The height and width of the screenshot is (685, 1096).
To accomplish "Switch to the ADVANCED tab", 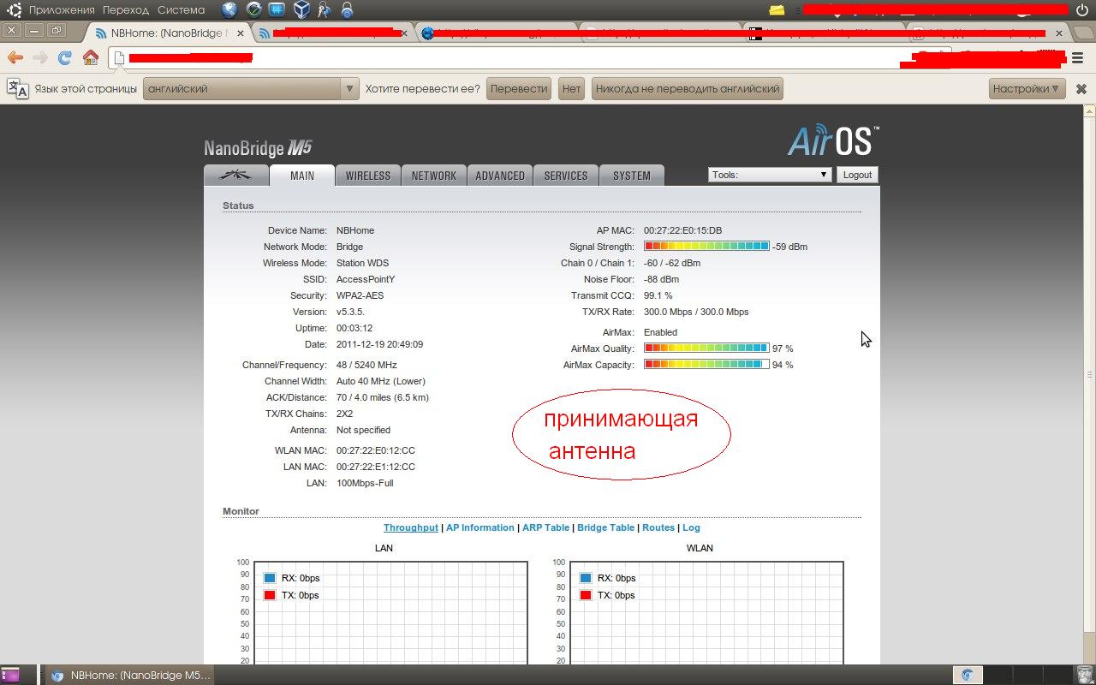I will click(x=500, y=175).
